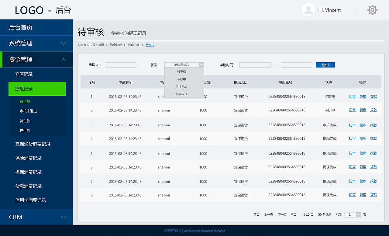Click 拨款 in row 1
The width and height of the screenshot is (389, 236).
pyautogui.click(x=374, y=97)
